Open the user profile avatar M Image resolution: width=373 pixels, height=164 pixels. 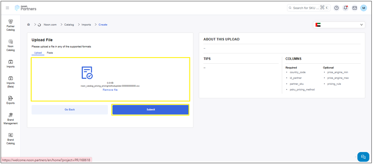click(364, 8)
